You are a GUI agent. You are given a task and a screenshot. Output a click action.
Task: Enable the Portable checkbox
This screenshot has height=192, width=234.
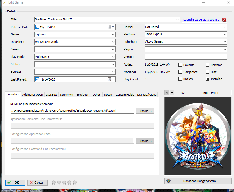[207, 65]
